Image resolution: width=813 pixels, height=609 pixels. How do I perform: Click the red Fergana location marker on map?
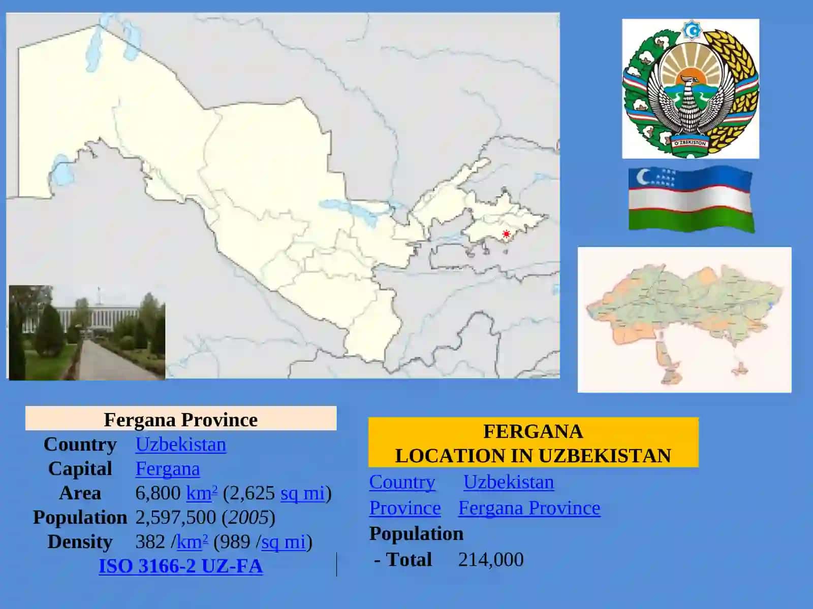[506, 234]
